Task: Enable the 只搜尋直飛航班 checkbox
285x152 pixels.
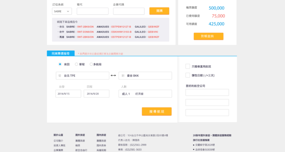Action: pyautogui.click(x=188, y=66)
